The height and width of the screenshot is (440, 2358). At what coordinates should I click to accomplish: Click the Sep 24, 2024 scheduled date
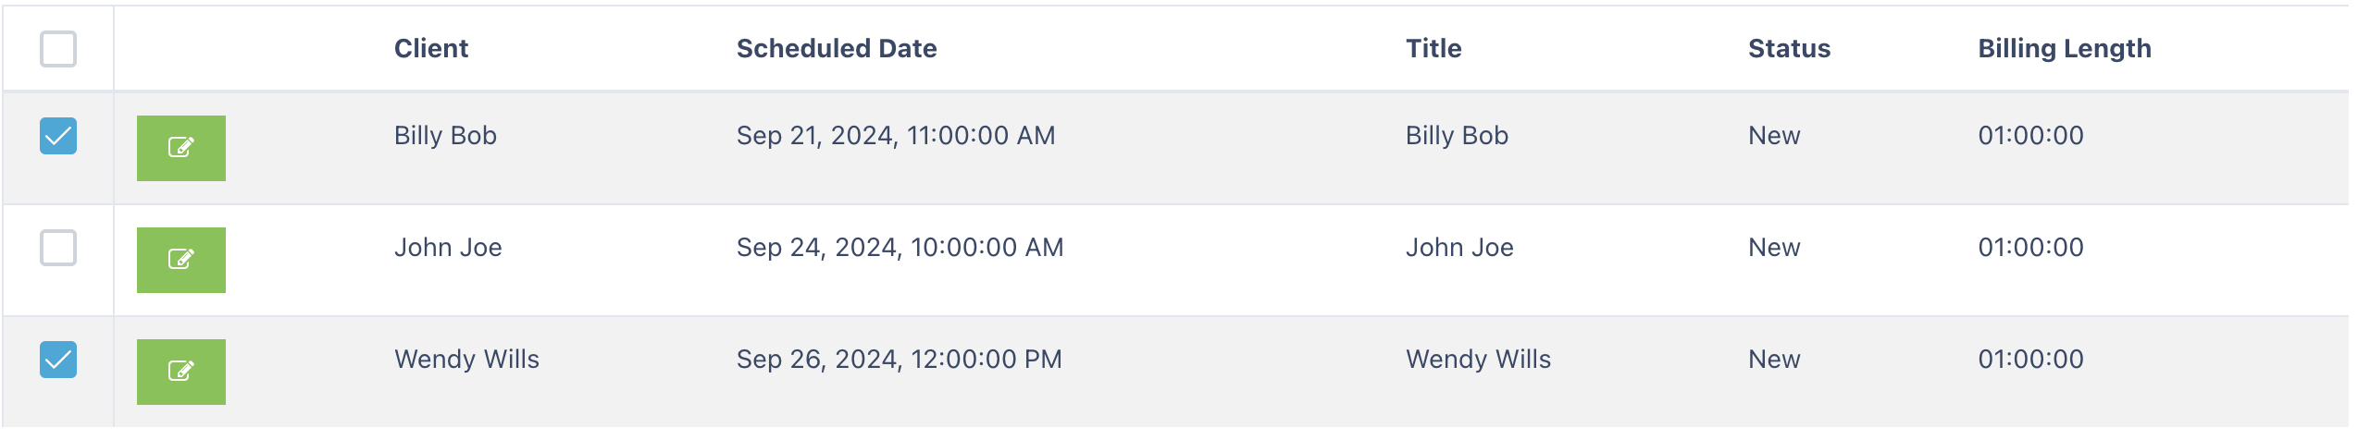(900, 248)
